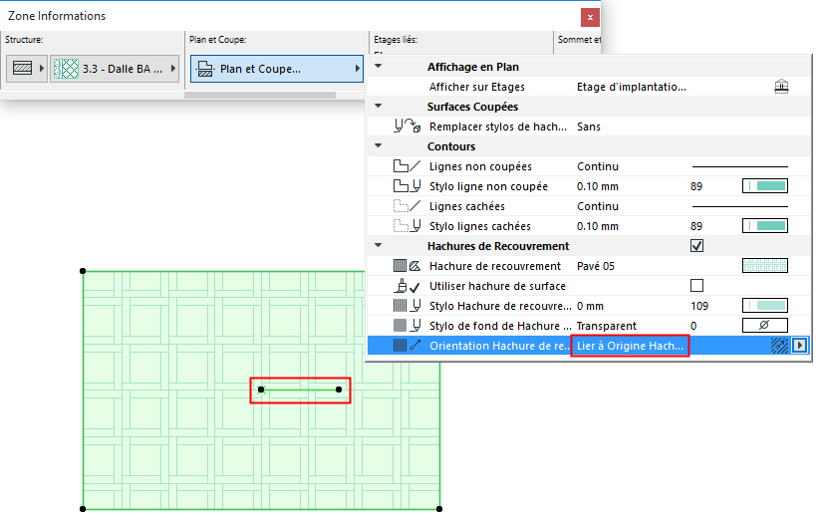Click the Transparent background pen value
This screenshot has height=520, width=819.
(607, 326)
